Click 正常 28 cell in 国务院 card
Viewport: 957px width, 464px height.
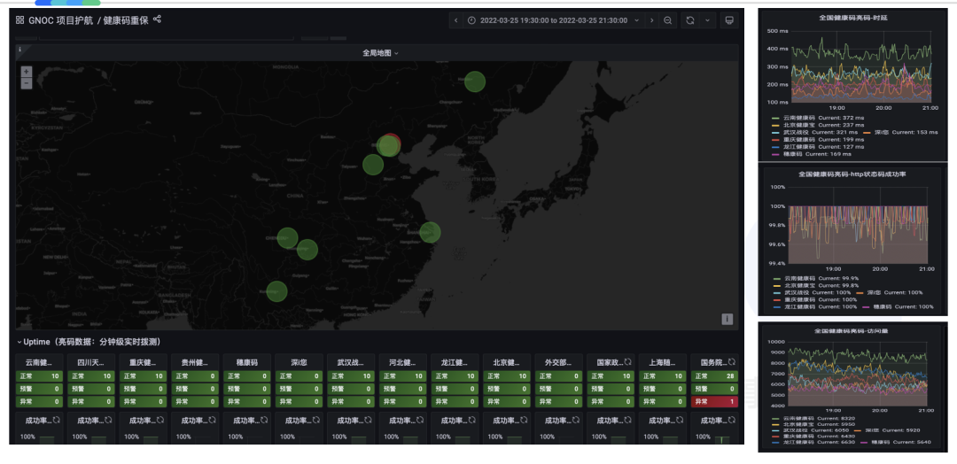[714, 376]
